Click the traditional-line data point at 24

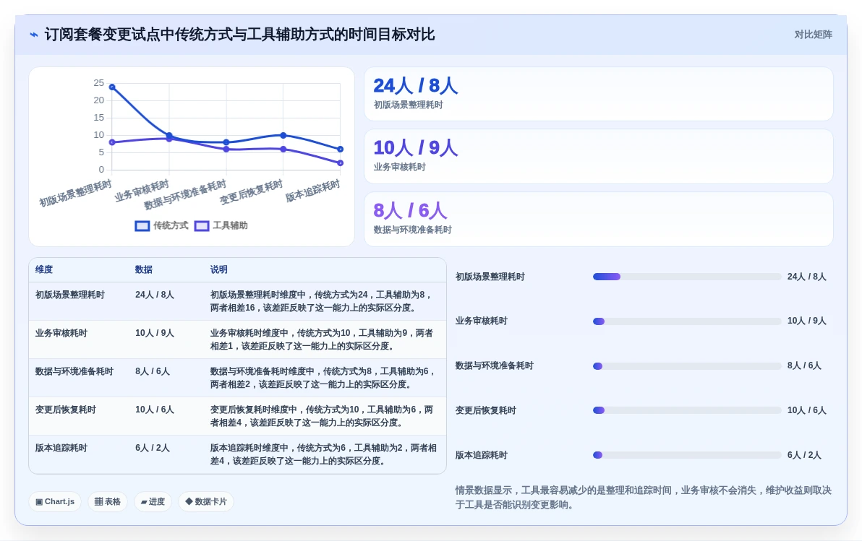point(112,87)
